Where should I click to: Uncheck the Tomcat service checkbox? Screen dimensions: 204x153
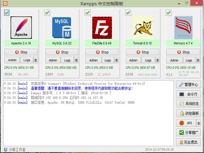(x=128, y=13)
